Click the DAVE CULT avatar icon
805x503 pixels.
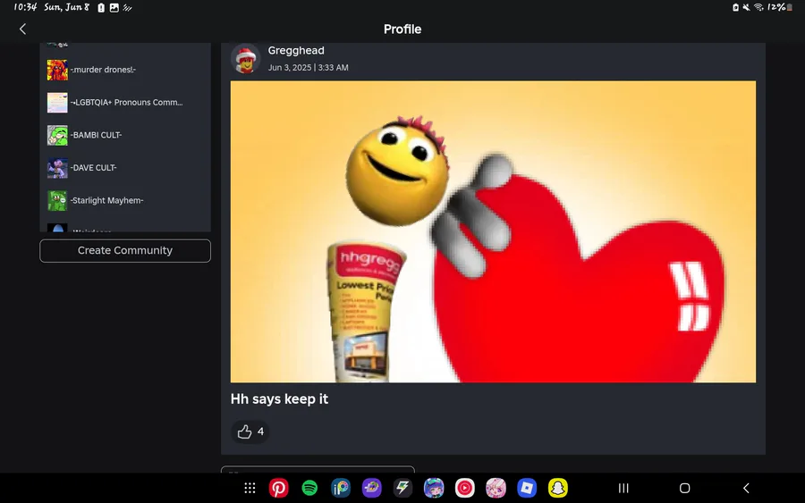[57, 168]
